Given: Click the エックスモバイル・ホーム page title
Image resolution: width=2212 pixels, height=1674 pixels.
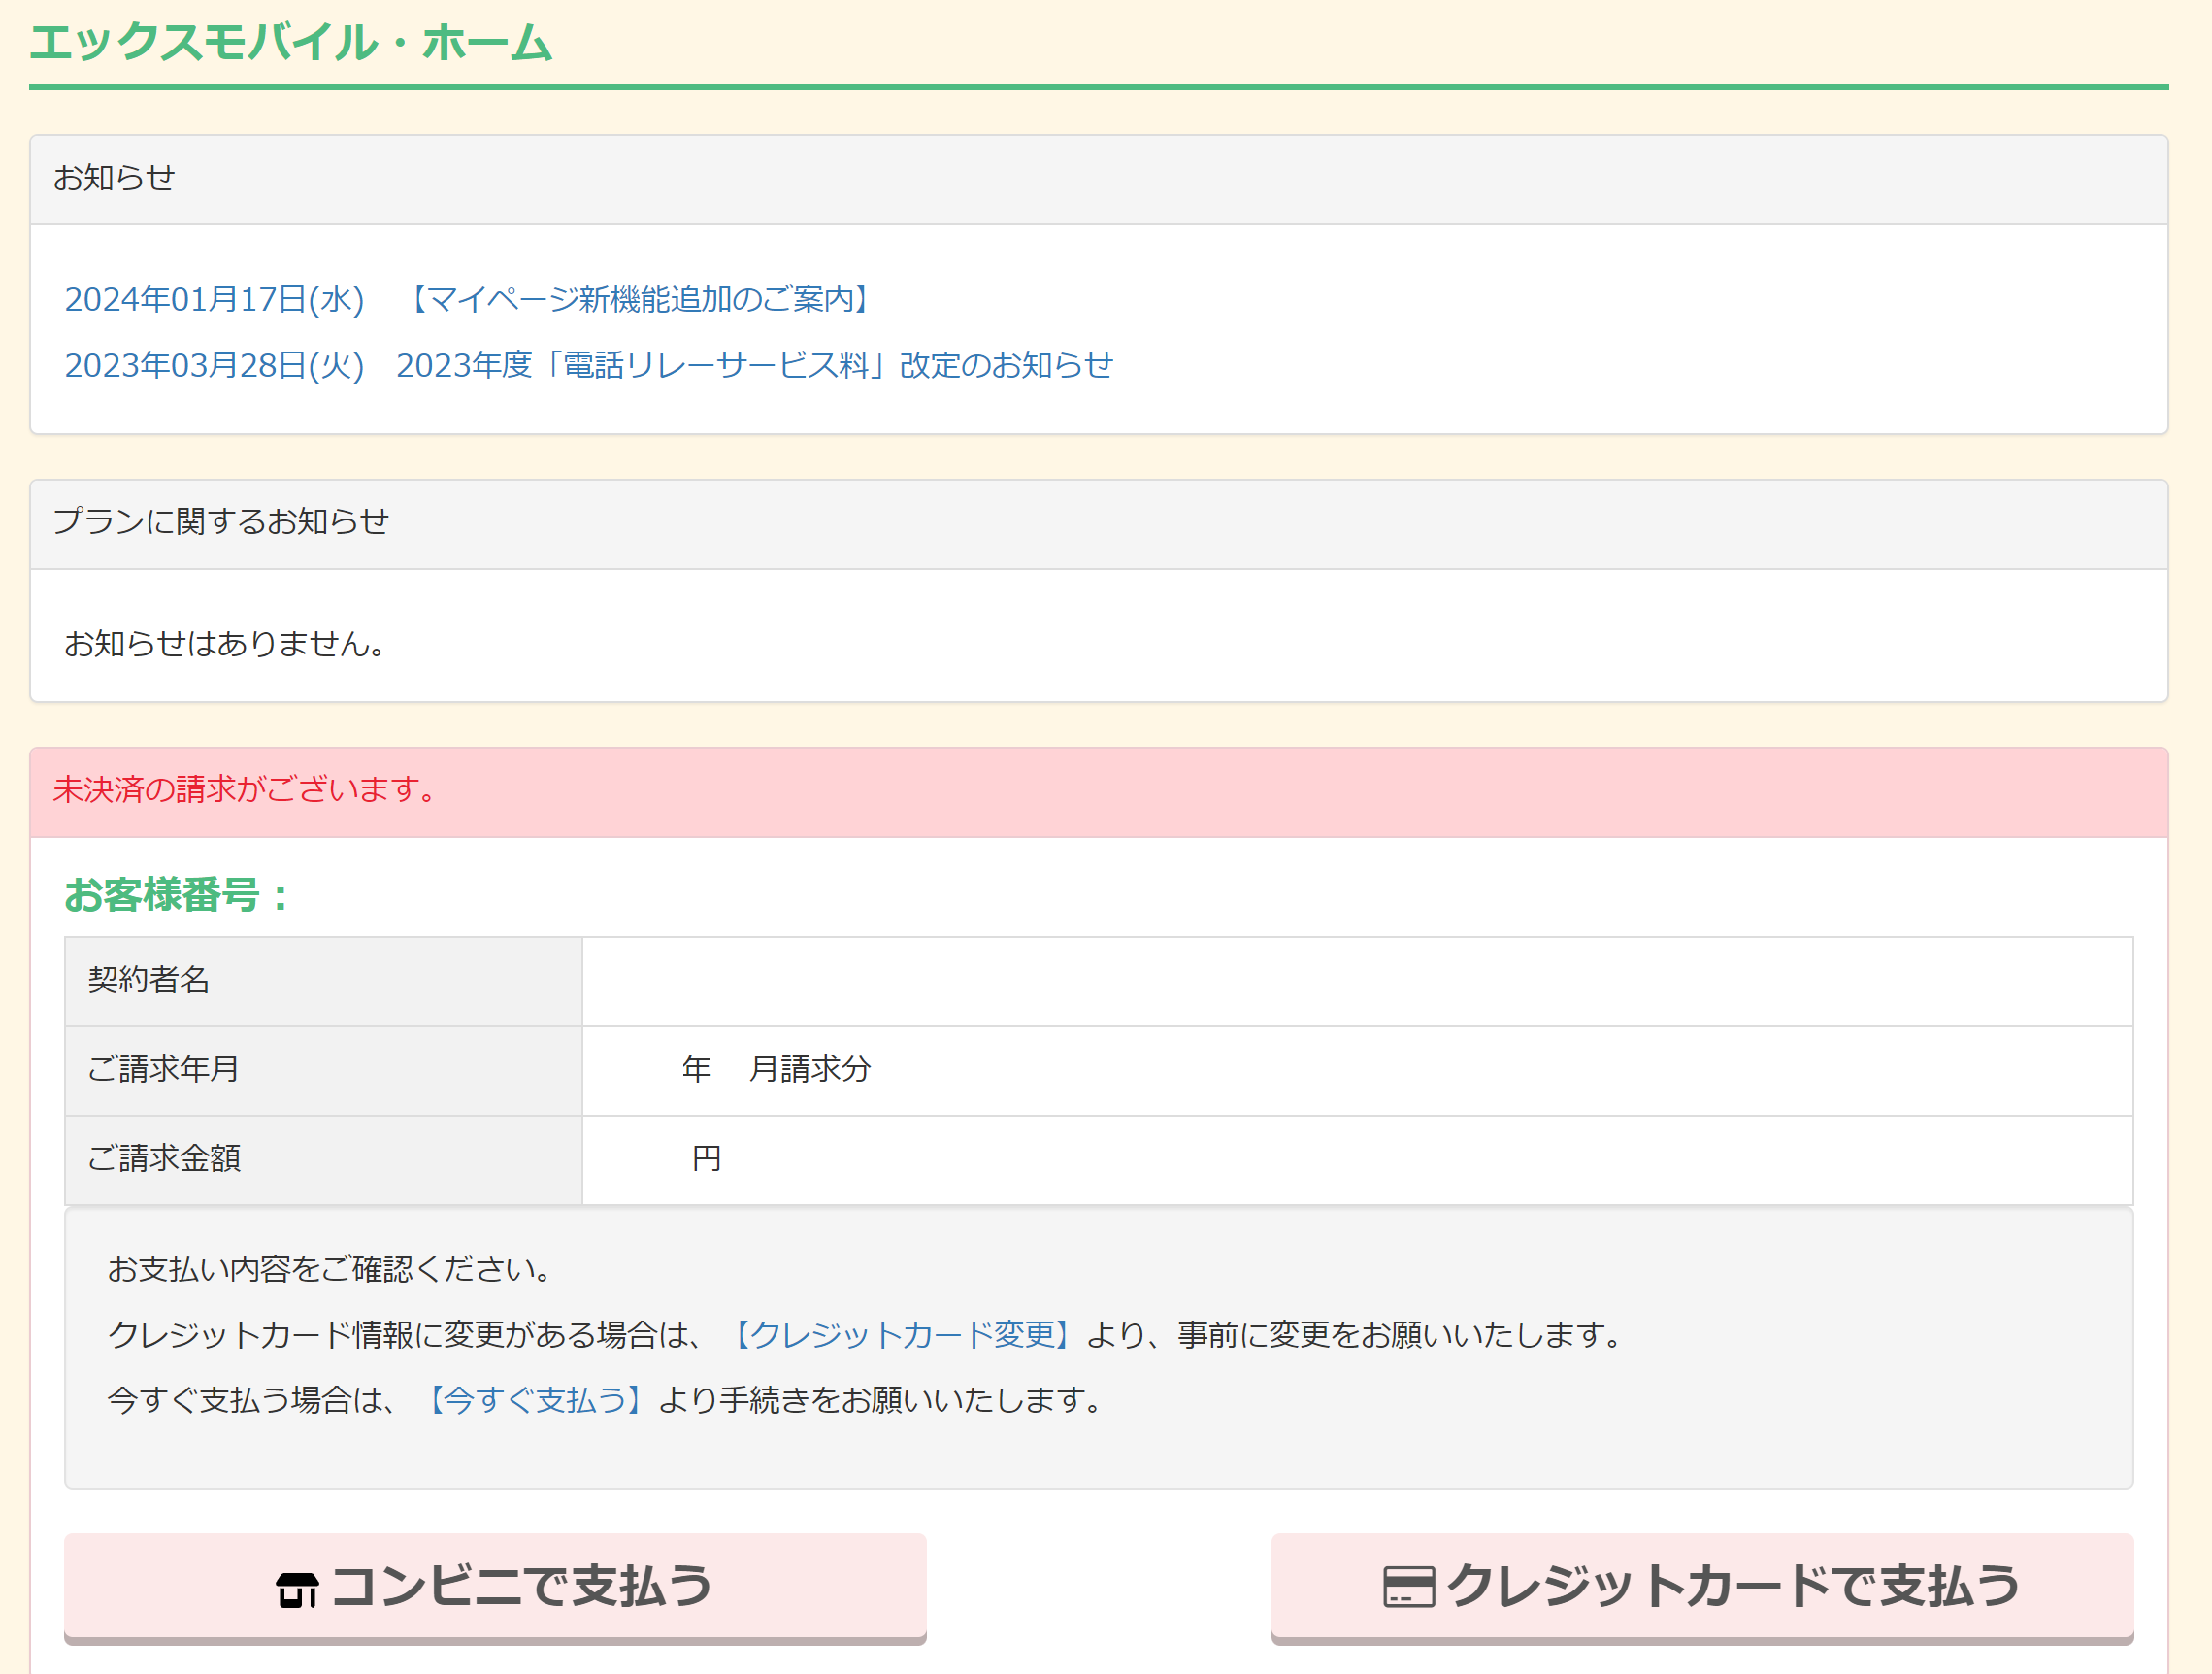Looking at the screenshot, I should pos(291,43).
